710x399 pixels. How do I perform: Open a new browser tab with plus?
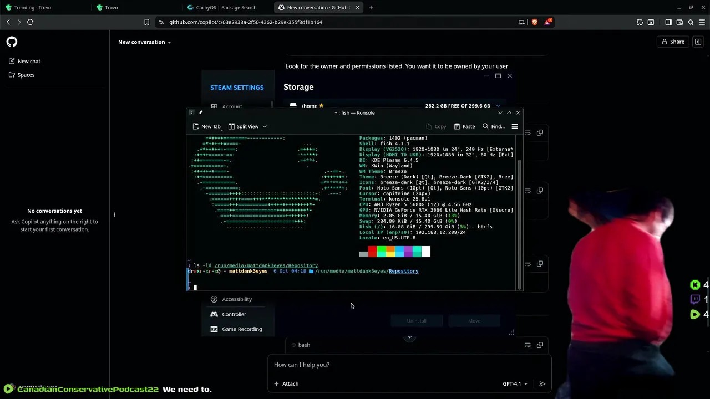click(x=371, y=8)
